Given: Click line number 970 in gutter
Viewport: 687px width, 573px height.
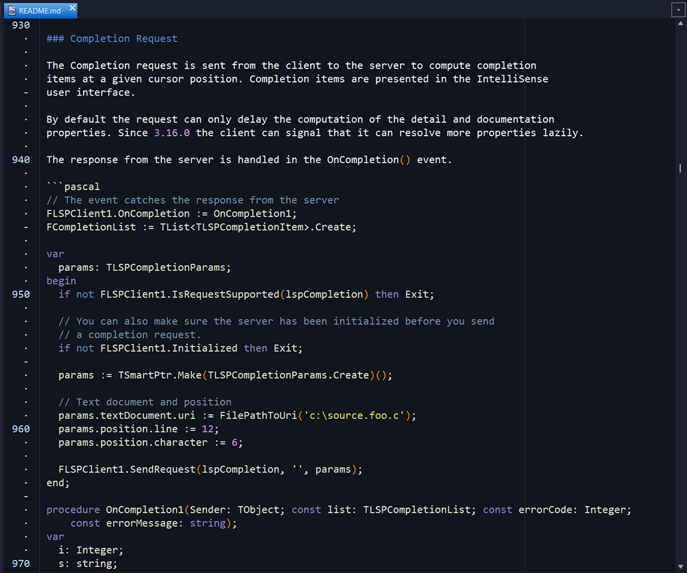Looking at the screenshot, I should click(x=21, y=564).
